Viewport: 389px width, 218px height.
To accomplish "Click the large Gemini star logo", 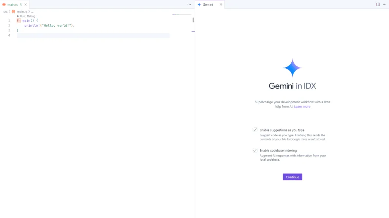I will point(292,68).
